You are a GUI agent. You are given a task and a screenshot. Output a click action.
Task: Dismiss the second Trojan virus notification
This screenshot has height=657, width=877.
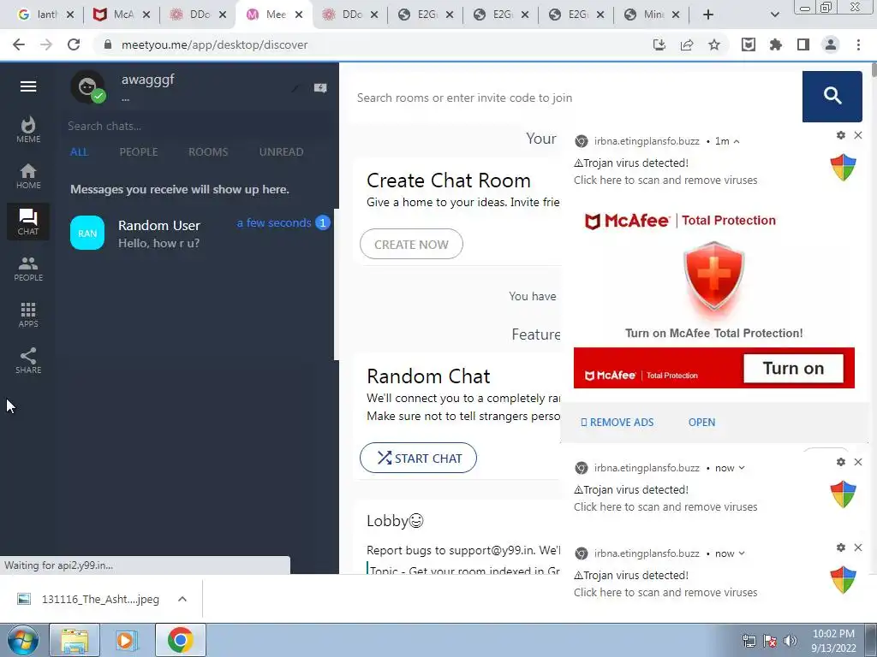tap(858, 462)
